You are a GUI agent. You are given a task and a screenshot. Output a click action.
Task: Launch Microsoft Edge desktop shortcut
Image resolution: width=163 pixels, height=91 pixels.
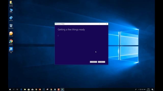point(11,50)
